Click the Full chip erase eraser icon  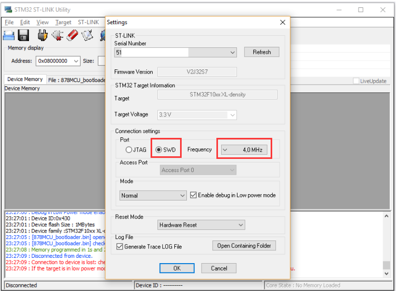click(x=72, y=35)
